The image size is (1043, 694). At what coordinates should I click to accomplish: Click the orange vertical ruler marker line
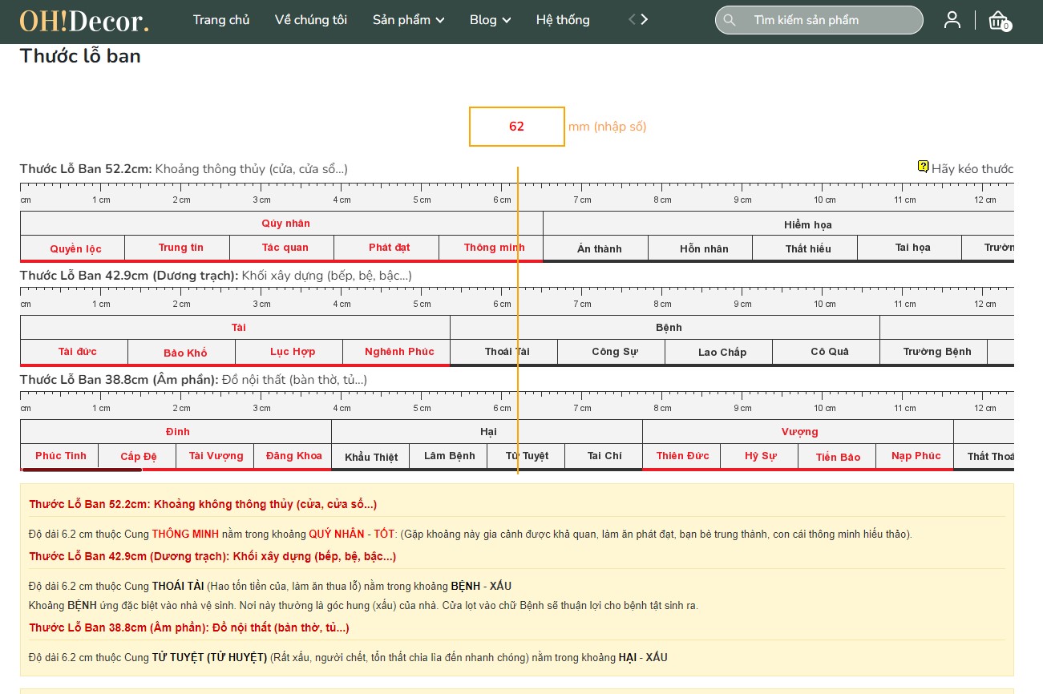518,321
